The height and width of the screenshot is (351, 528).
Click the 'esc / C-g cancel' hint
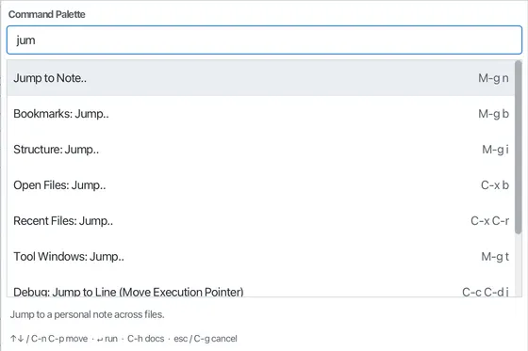206,339
